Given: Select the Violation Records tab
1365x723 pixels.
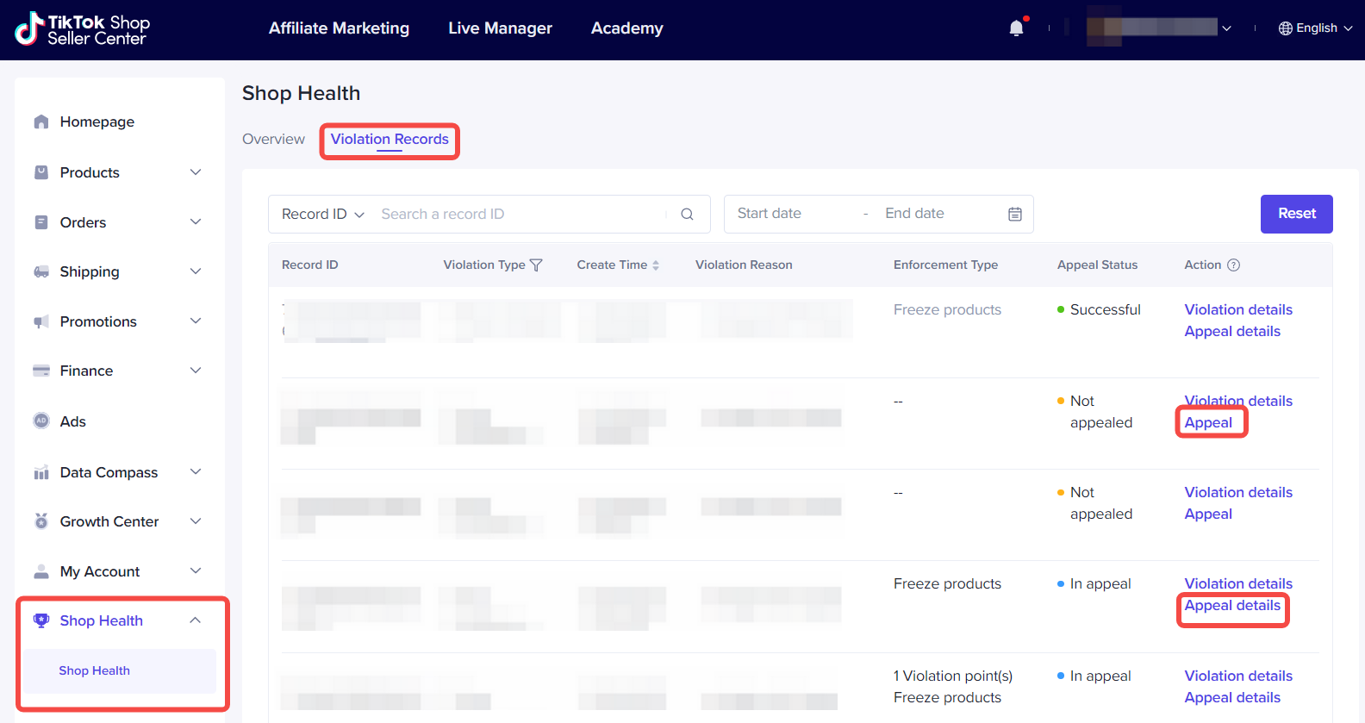Looking at the screenshot, I should (390, 140).
